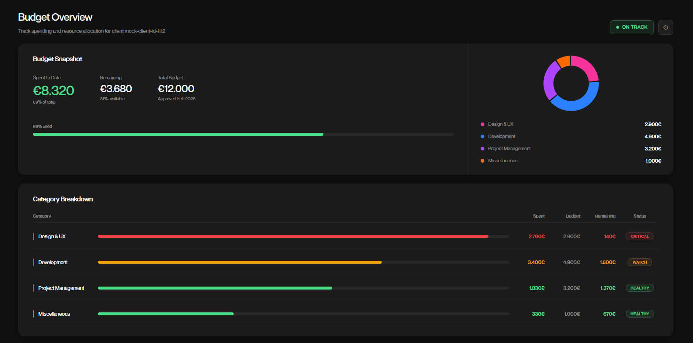
Task: Click the blue Development legend dot
Action: 482,136
